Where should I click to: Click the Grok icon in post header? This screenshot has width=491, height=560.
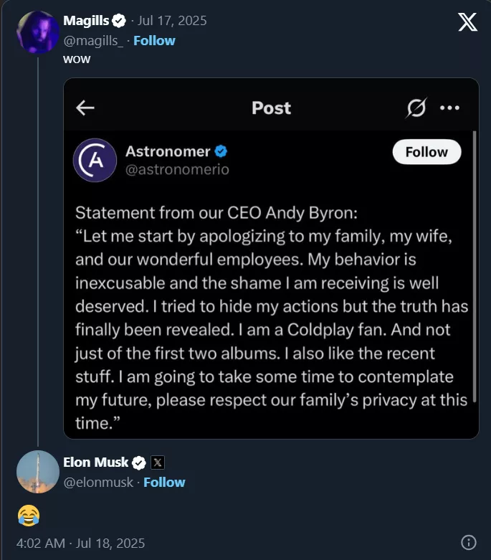[416, 108]
